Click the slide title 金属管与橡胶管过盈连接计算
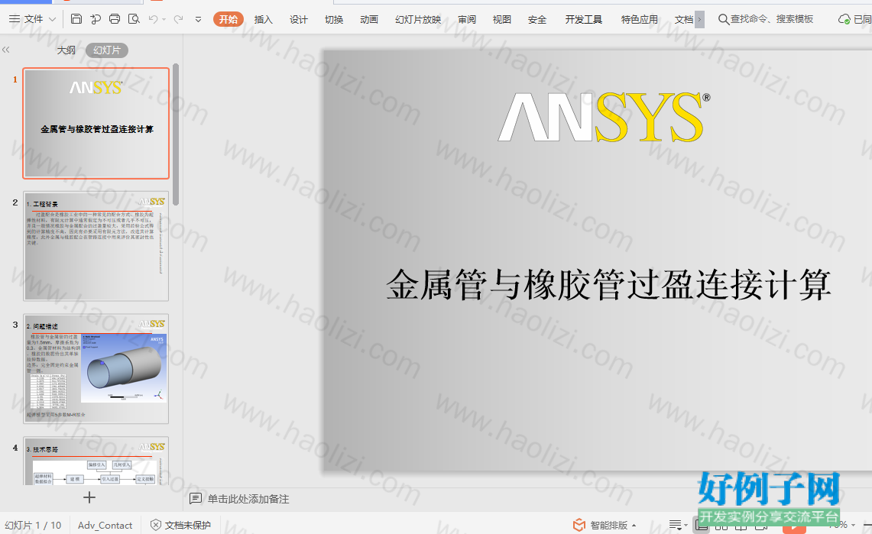Image resolution: width=872 pixels, height=534 pixels. point(608,285)
